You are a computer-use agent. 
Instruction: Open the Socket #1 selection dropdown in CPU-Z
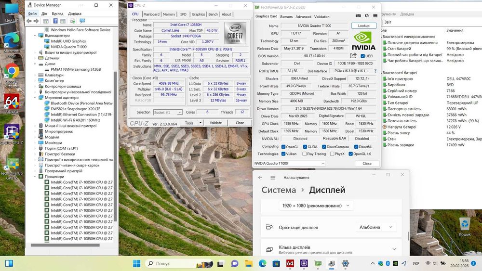tap(168, 112)
